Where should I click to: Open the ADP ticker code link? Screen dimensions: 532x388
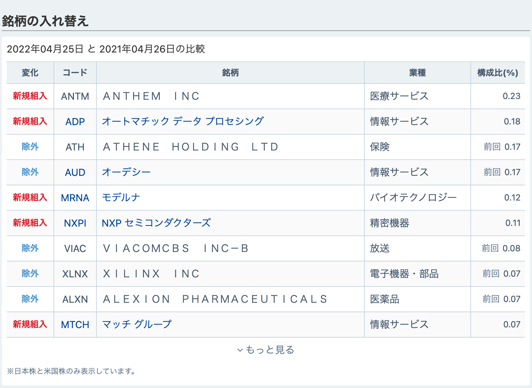click(x=75, y=122)
